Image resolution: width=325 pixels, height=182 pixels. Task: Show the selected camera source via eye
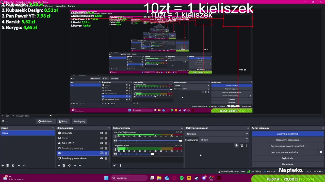(102, 153)
